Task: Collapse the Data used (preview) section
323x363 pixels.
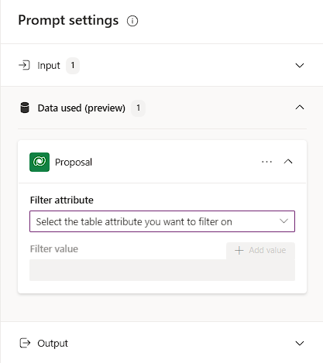Action: 300,107
